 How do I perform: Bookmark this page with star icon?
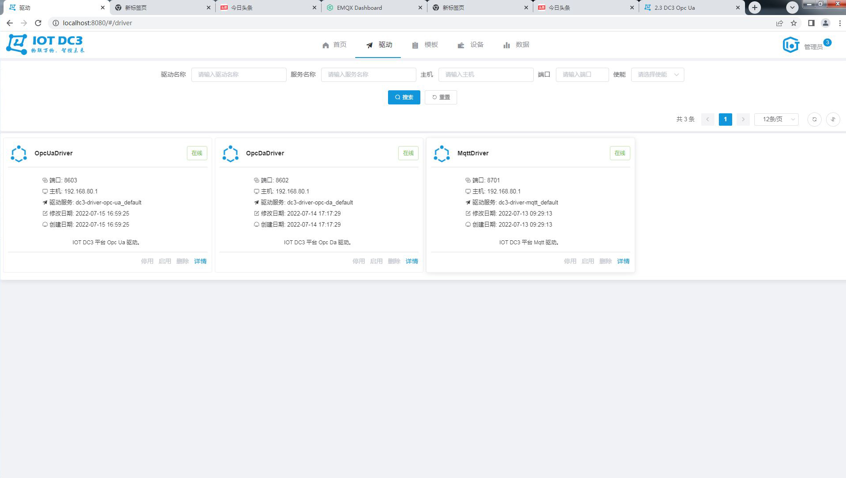click(x=794, y=23)
